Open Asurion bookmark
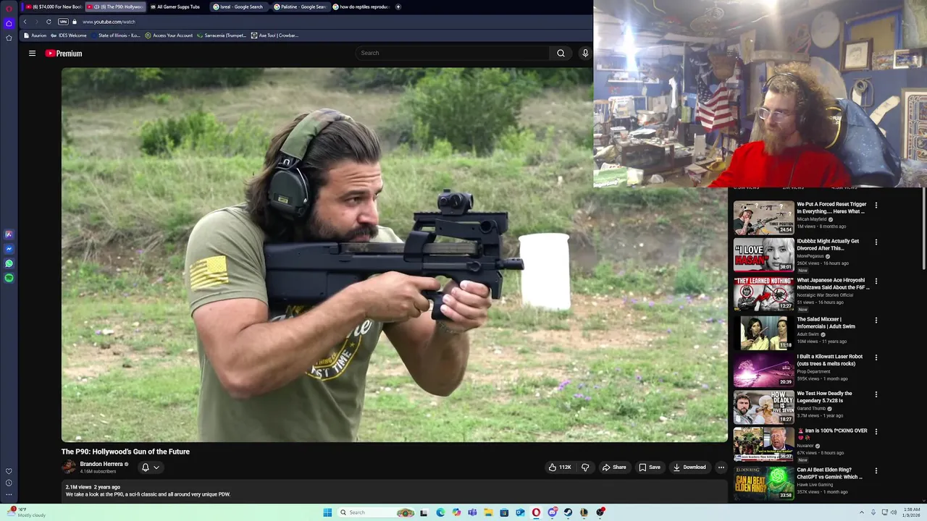The width and height of the screenshot is (927, 521). 35,35
